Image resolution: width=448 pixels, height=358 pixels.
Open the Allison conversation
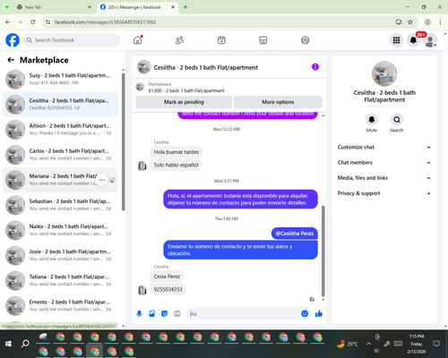[x=60, y=130]
